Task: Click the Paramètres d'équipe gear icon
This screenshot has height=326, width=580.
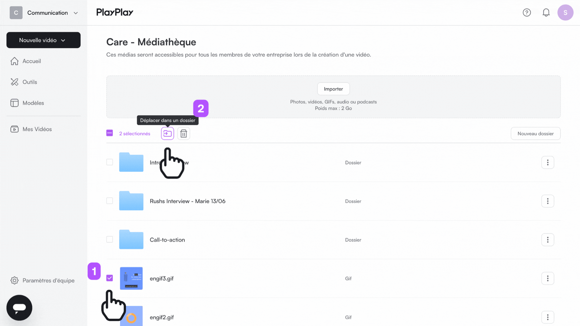Action: coord(14,280)
